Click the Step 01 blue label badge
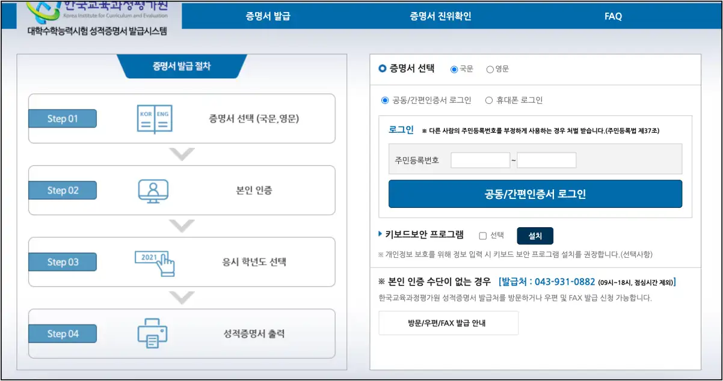Viewport: 723px width, 381px height. pos(63,119)
